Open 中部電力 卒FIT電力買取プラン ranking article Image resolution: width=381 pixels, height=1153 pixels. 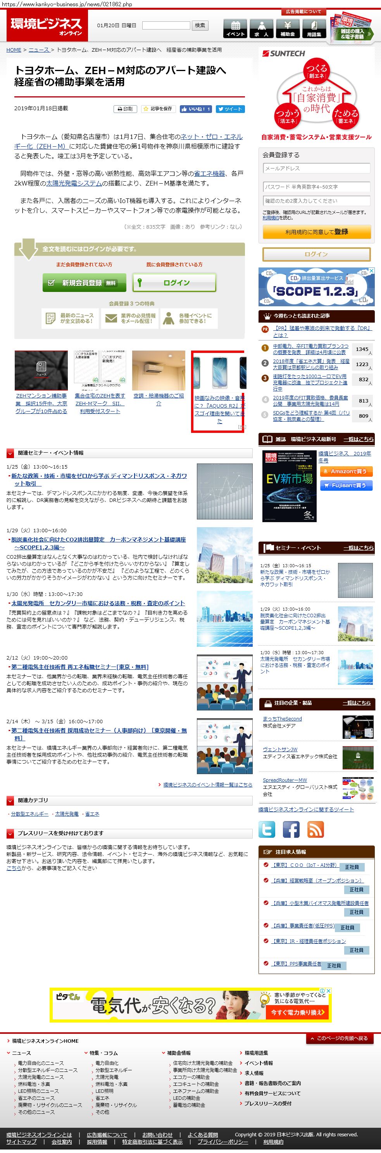(x=311, y=349)
